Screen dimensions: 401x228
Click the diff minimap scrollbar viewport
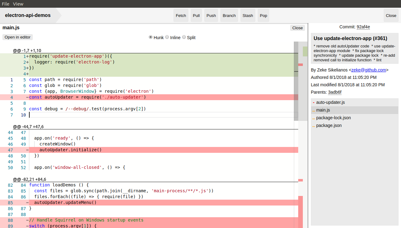pos(296,81)
